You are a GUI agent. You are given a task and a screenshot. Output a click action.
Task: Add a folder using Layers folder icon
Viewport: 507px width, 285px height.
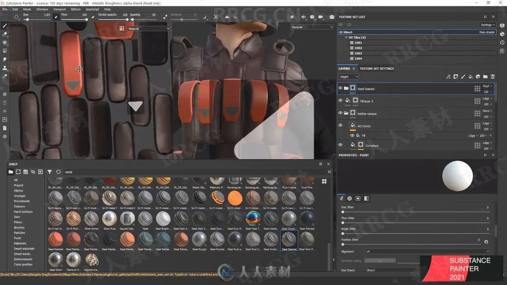(485, 77)
